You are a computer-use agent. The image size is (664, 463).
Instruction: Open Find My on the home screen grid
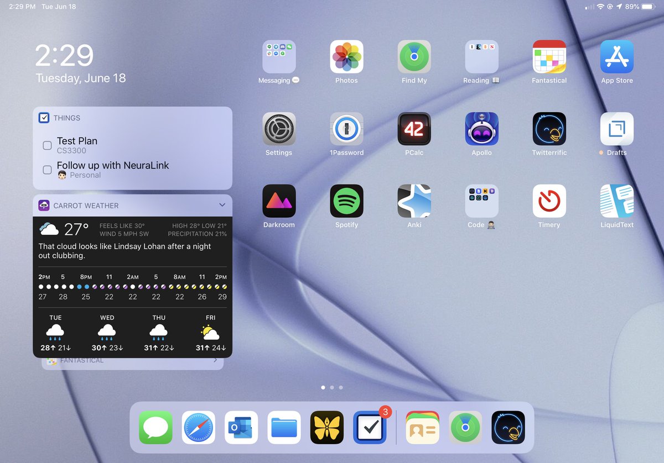(414, 57)
